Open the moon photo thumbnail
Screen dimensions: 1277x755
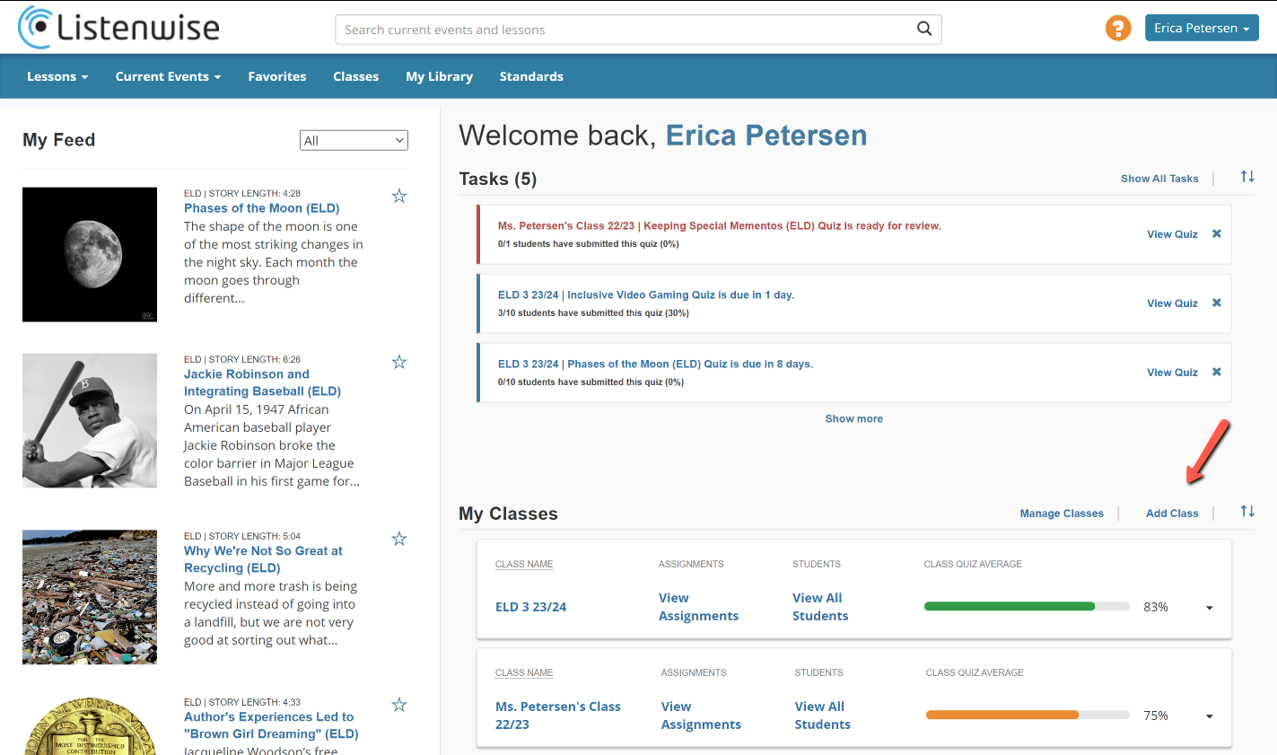(x=90, y=255)
